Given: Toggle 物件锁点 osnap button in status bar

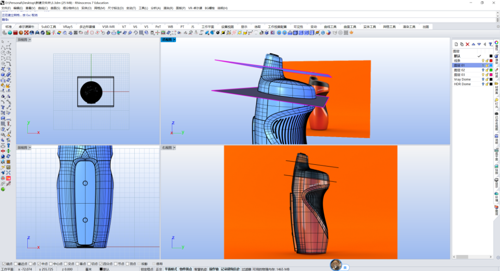Looking at the screenshot, I should [x=186, y=269].
